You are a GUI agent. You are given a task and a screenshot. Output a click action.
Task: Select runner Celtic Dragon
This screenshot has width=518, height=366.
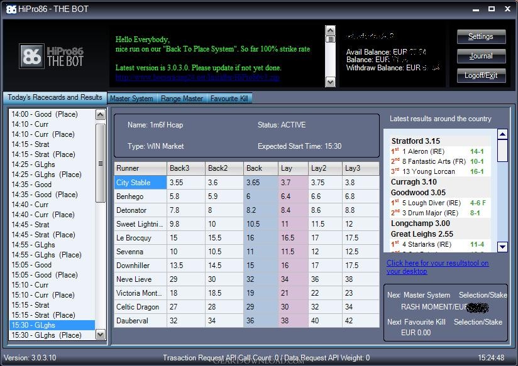point(140,307)
